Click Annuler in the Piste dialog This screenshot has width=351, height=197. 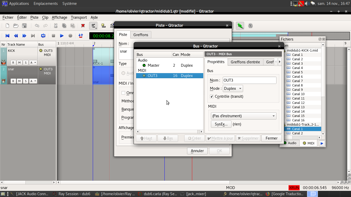pos(197,151)
